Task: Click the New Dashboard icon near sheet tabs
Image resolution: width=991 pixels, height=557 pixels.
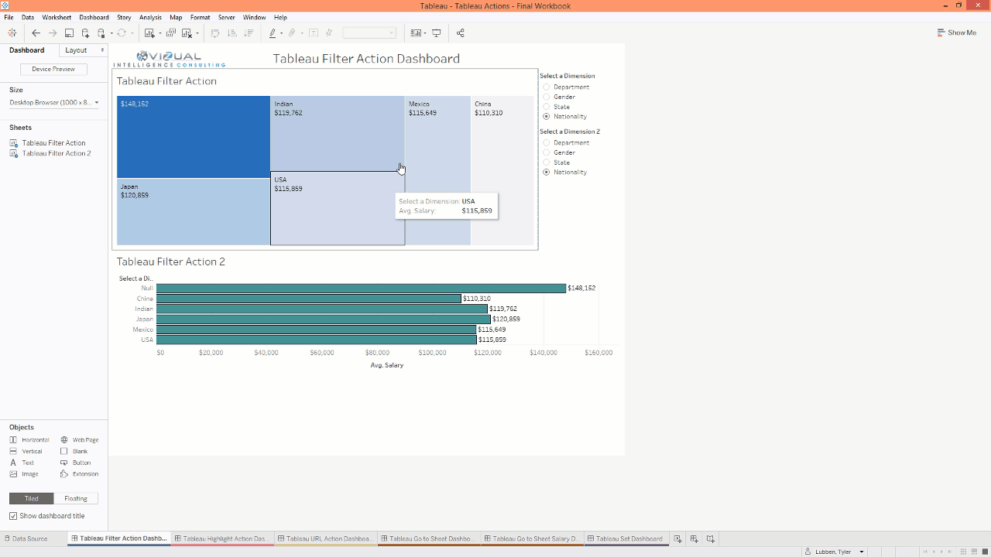Action: tap(693, 538)
